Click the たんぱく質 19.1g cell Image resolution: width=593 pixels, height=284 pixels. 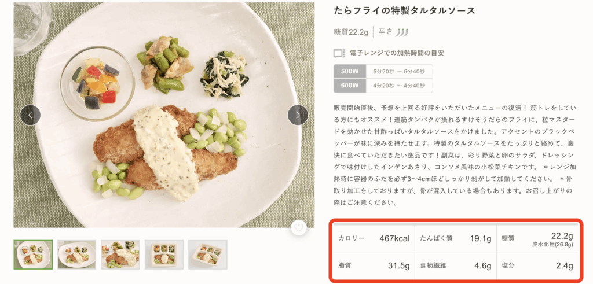456,238
